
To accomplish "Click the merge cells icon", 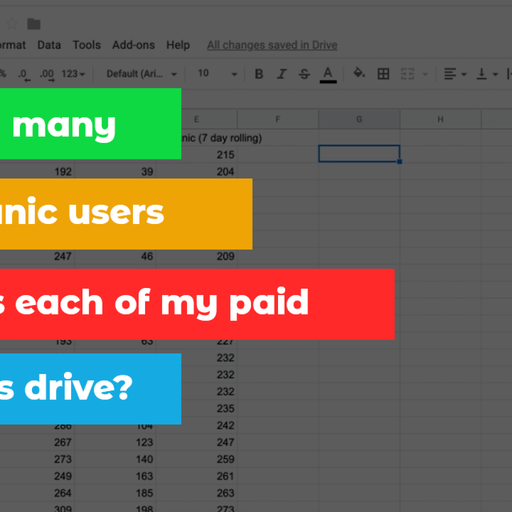I will (407, 74).
